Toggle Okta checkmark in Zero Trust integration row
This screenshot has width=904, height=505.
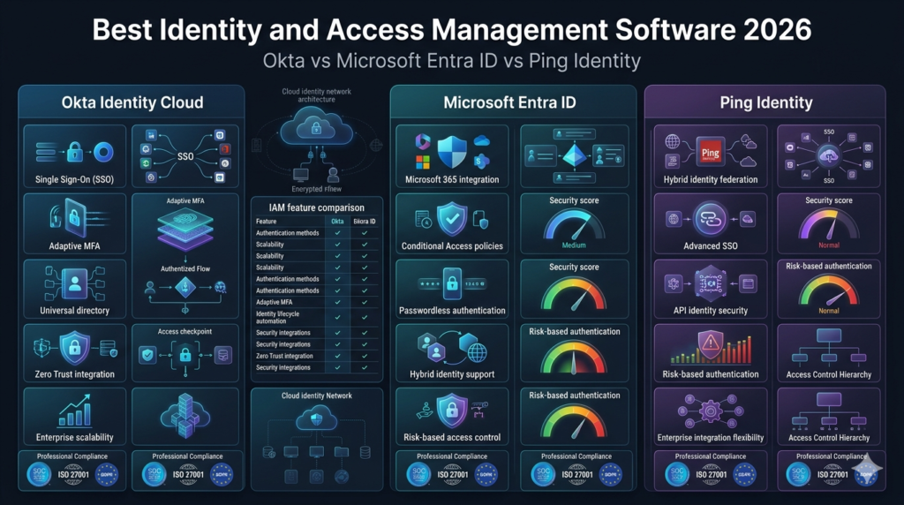click(337, 356)
